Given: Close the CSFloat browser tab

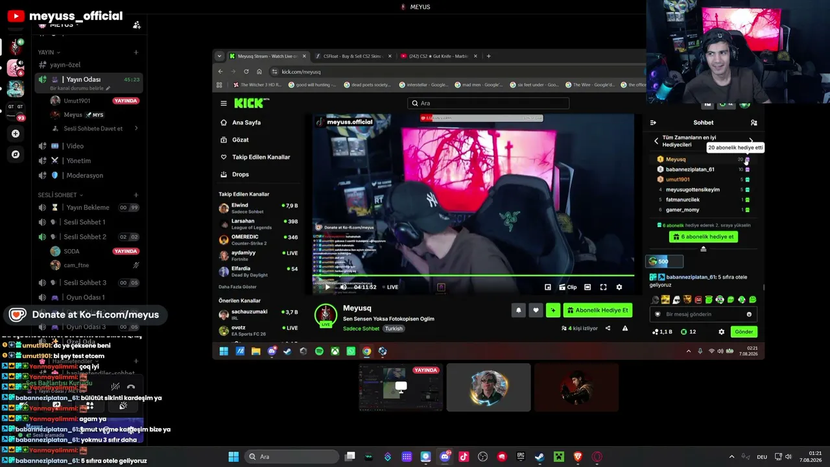Looking at the screenshot, I should [x=390, y=56].
